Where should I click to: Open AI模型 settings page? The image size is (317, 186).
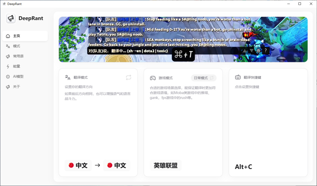coord(25,76)
